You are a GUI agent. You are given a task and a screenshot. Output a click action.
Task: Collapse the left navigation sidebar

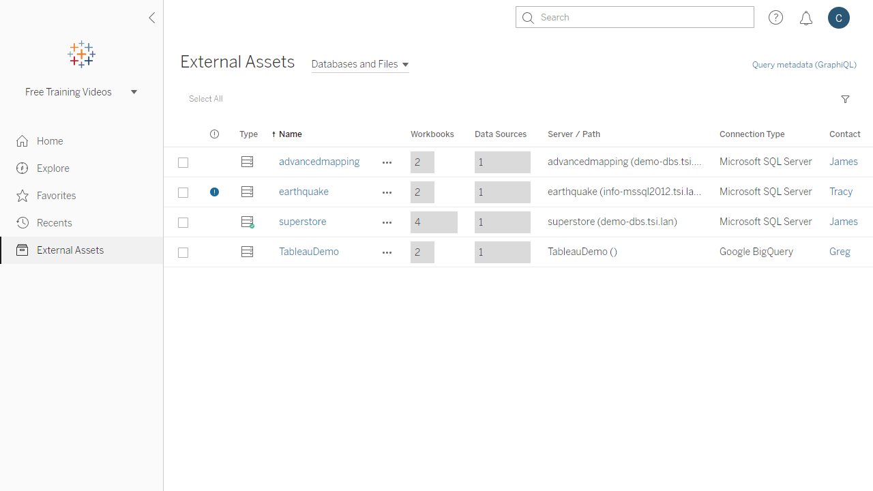pos(151,18)
